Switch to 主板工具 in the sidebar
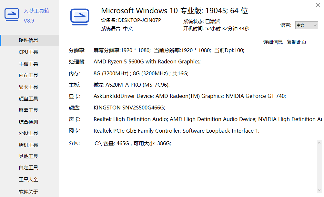324x197 pixels. pos(28,64)
